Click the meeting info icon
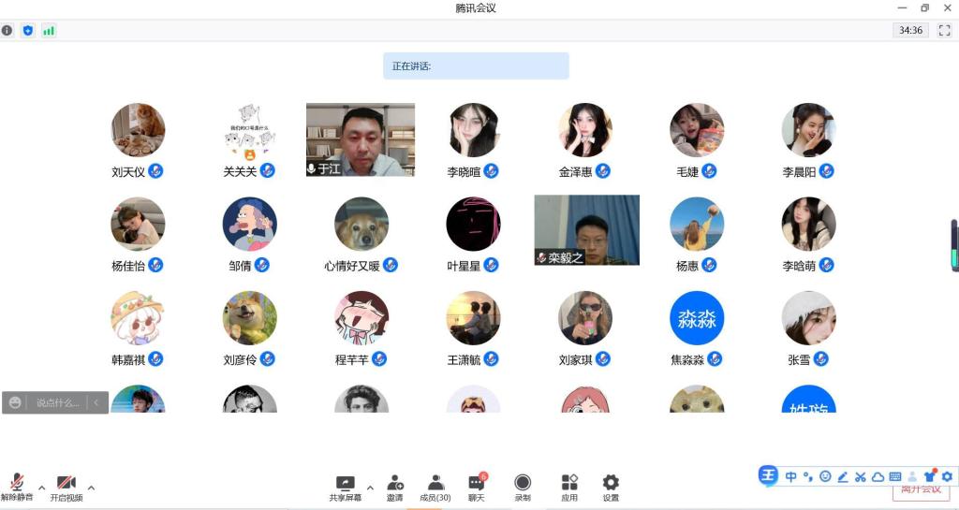Image resolution: width=959 pixels, height=510 pixels. coord(7,30)
